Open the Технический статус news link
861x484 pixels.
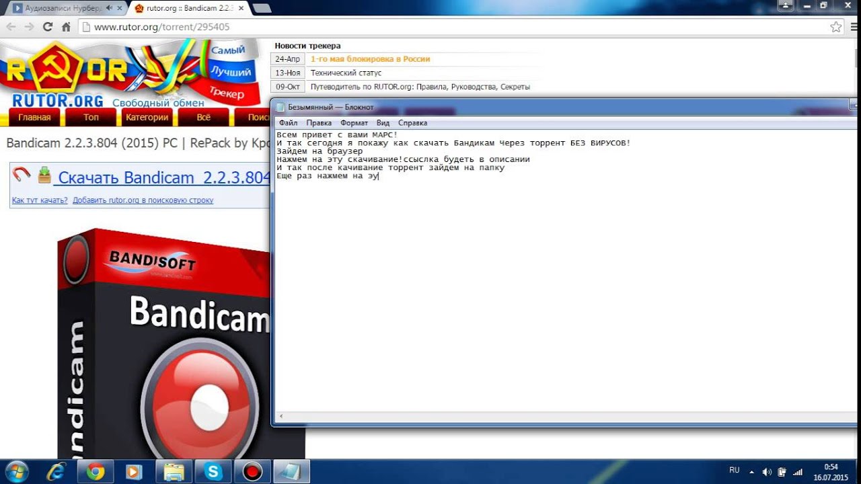(346, 73)
